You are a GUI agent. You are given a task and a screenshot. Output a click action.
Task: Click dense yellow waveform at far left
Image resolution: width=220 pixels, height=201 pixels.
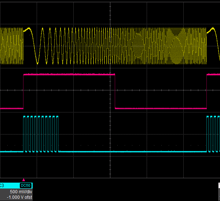pyautogui.click(x=11, y=46)
